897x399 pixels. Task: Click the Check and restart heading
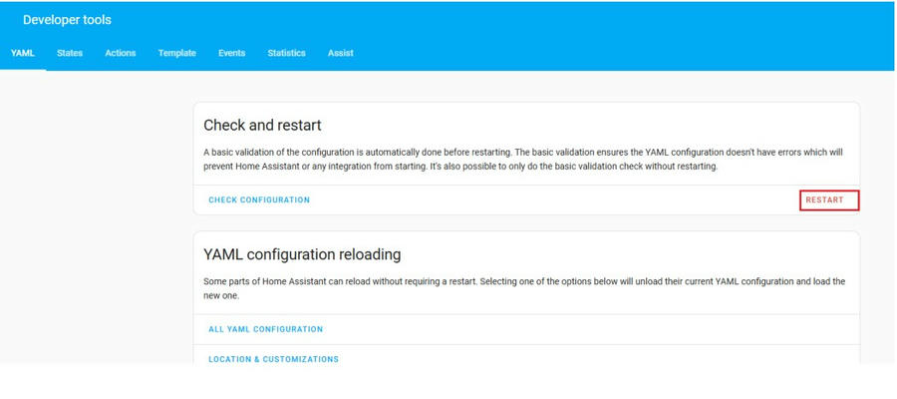(262, 126)
